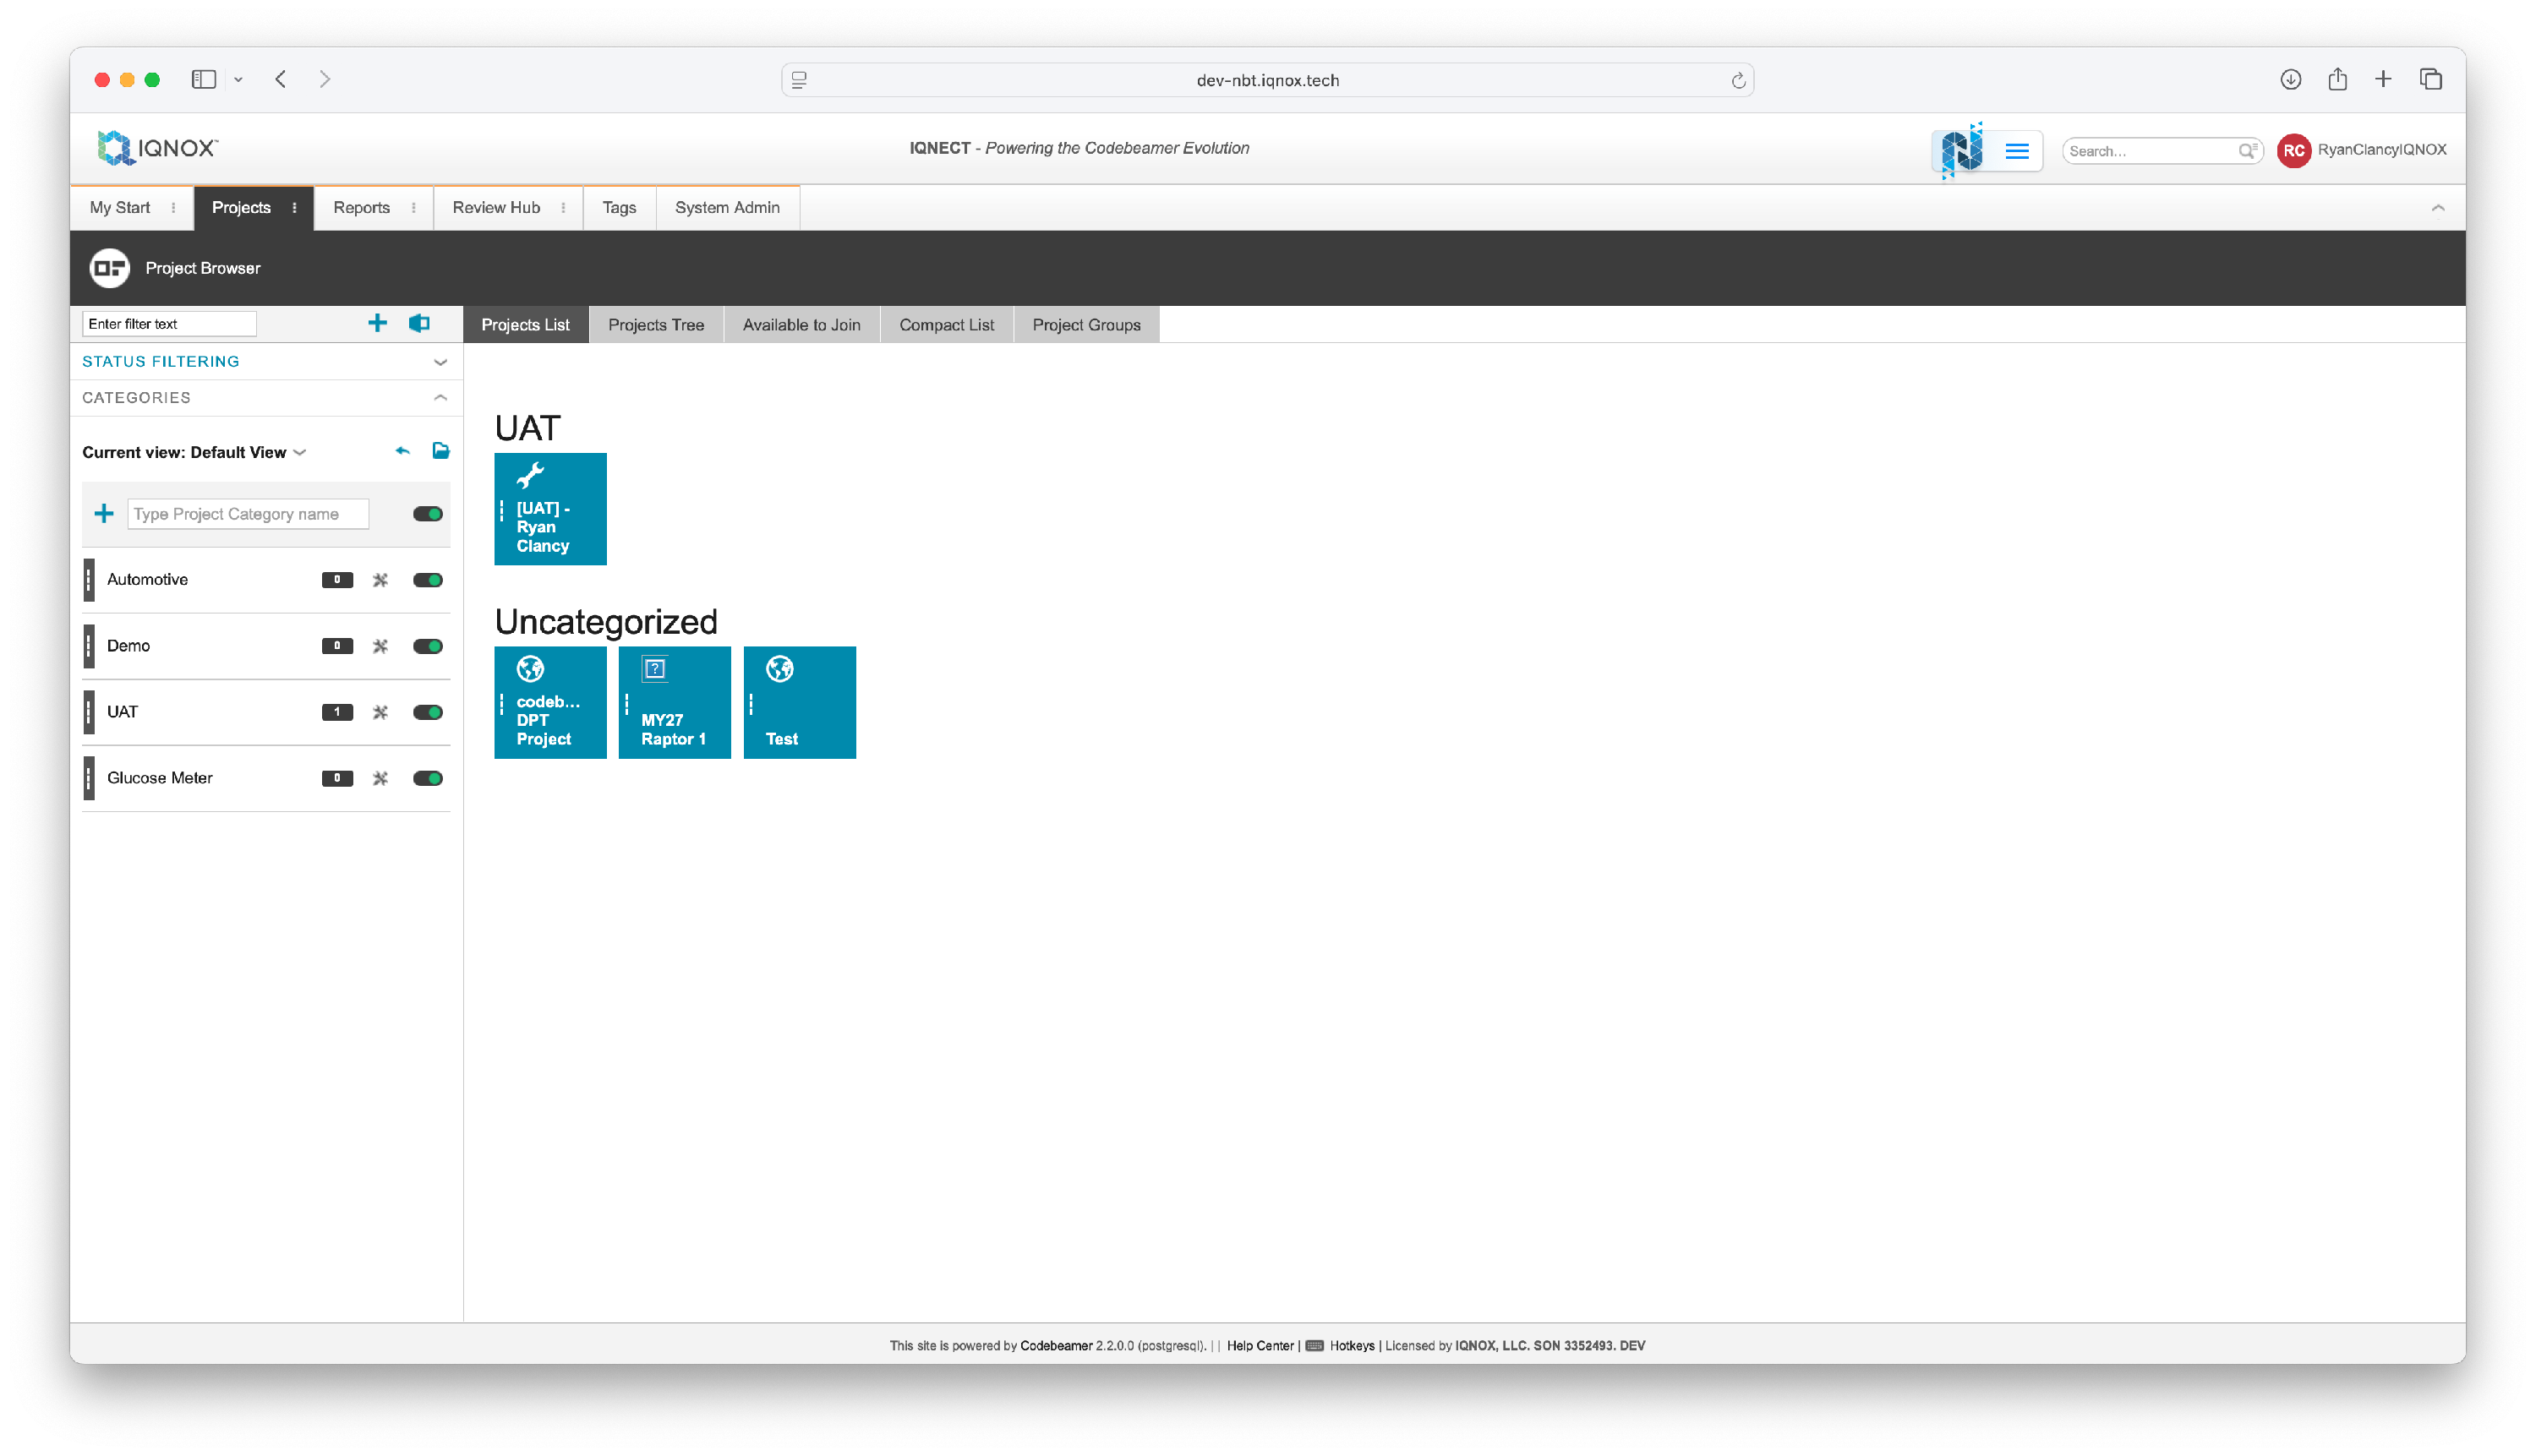The width and height of the screenshot is (2536, 1456).
Task: Click the Safari download indicator icon
Action: pos(2290,79)
